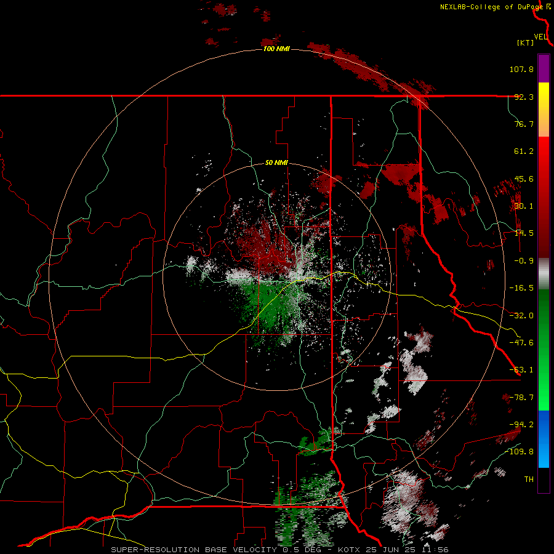Click the [KT] units label
554x554 pixels.
point(526,42)
